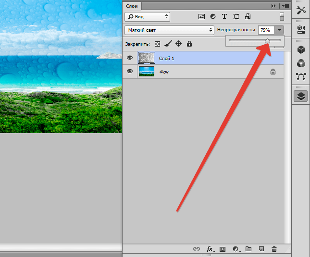Screen dimensions: 310x257
Task: Lock layer position move icon
Action: tap(178, 44)
